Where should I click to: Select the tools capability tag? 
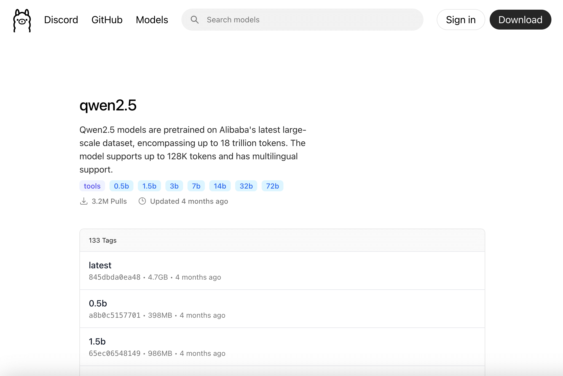click(x=92, y=186)
